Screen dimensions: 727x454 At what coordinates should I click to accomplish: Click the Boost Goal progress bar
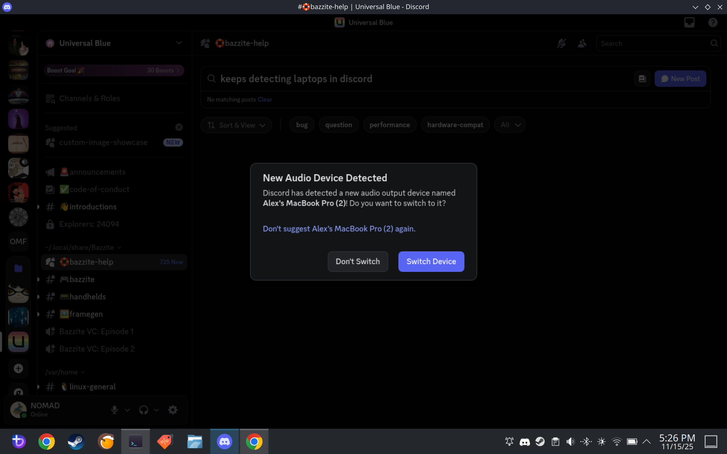[114, 70]
